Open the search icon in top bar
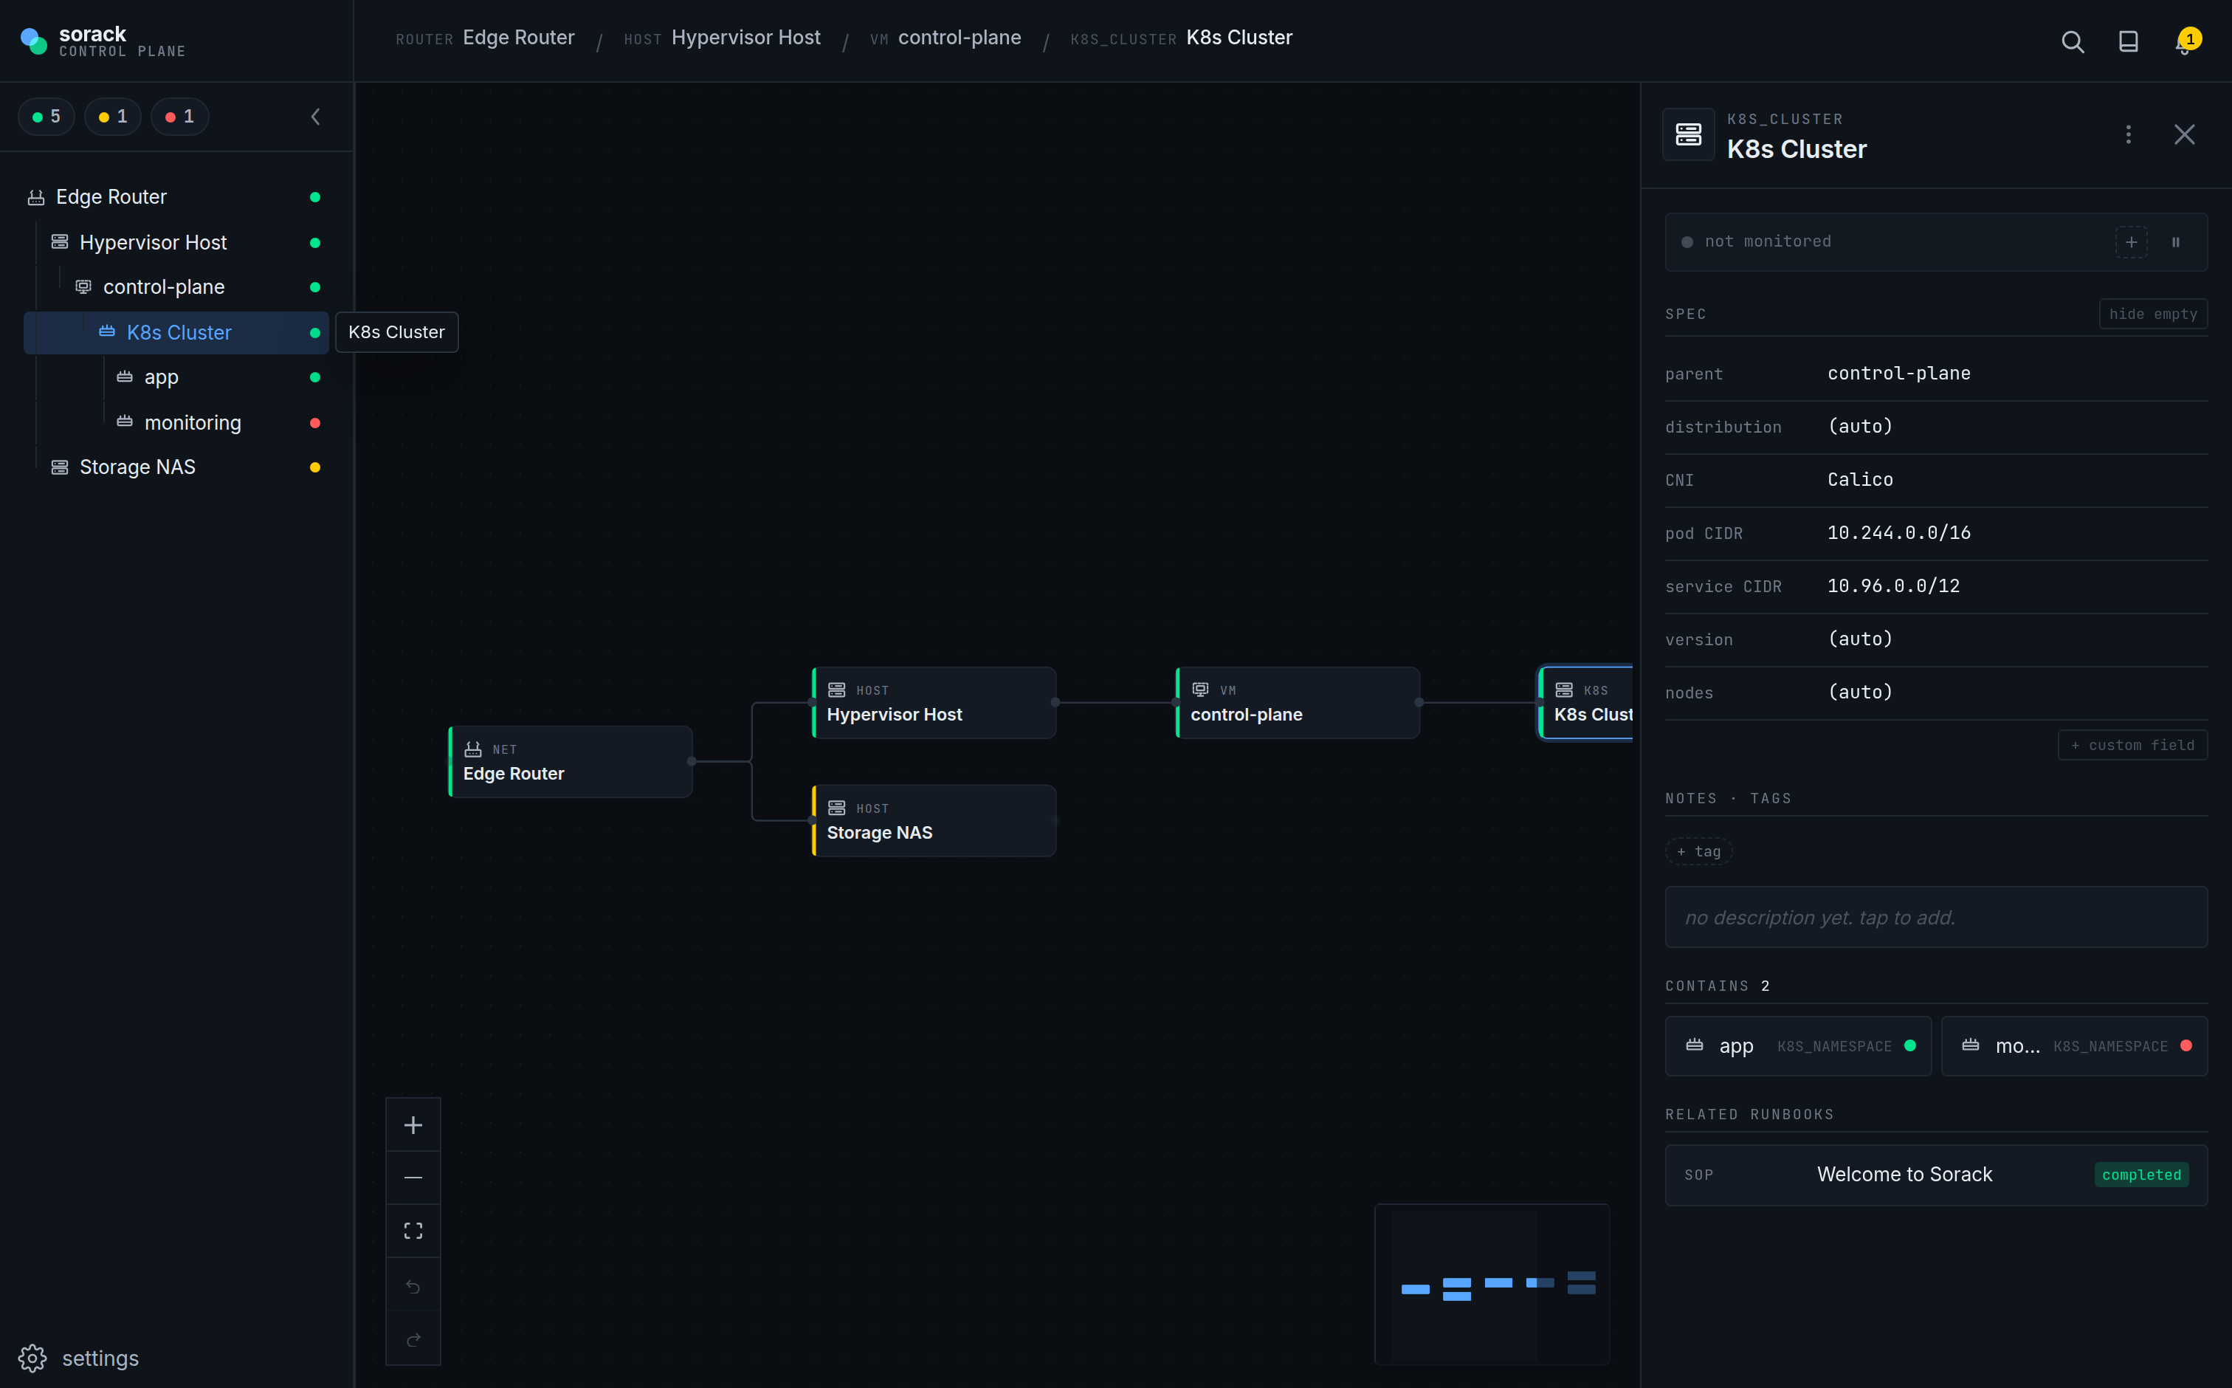The image size is (2232, 1388). pyautogui.click(x=2073, y=41)
